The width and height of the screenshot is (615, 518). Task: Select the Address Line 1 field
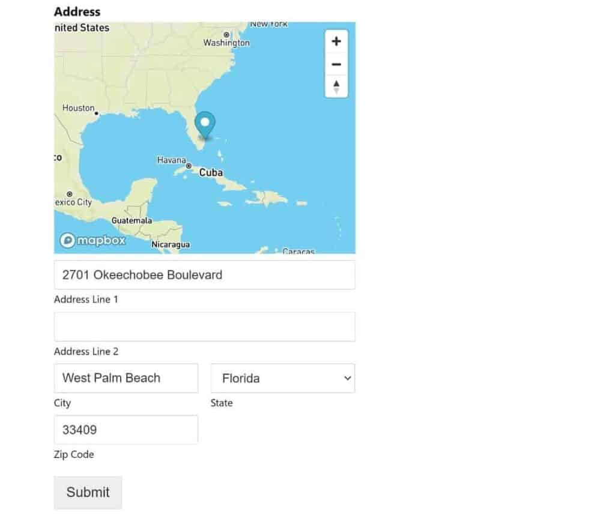[204, 274]
